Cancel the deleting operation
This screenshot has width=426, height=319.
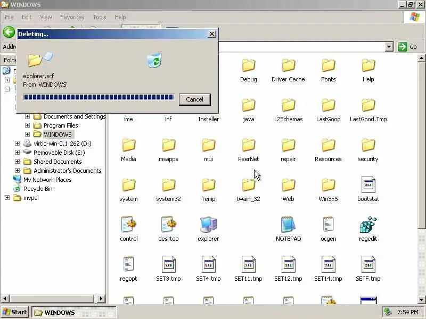(194, 99)
